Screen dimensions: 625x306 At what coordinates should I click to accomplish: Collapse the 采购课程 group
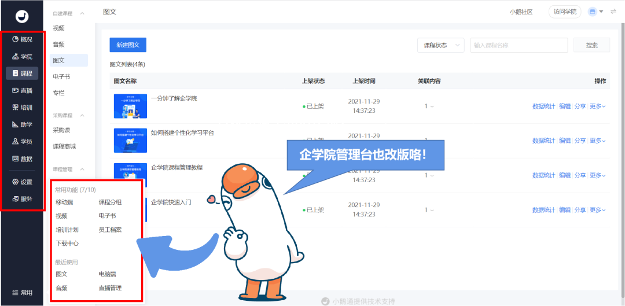[82, 116]
